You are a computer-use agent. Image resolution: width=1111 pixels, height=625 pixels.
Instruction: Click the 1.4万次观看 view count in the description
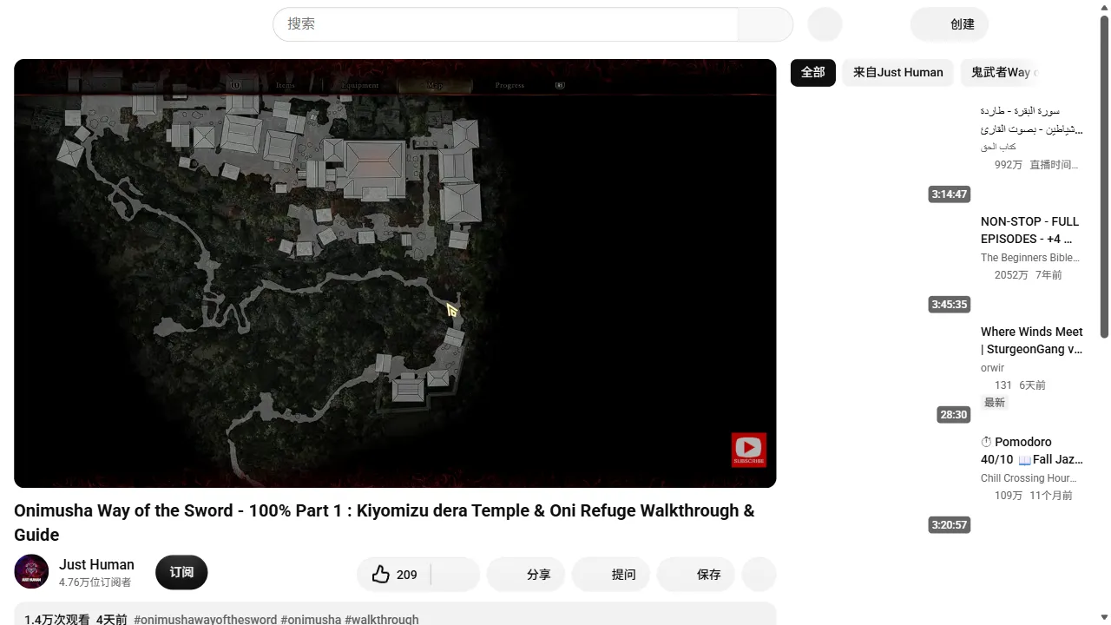pos(57,620)
